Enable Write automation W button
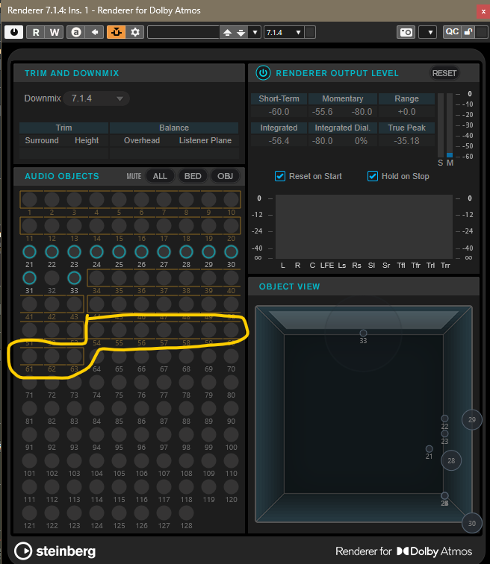Viewport: 490px width, 564px height. tap(55, 32)
